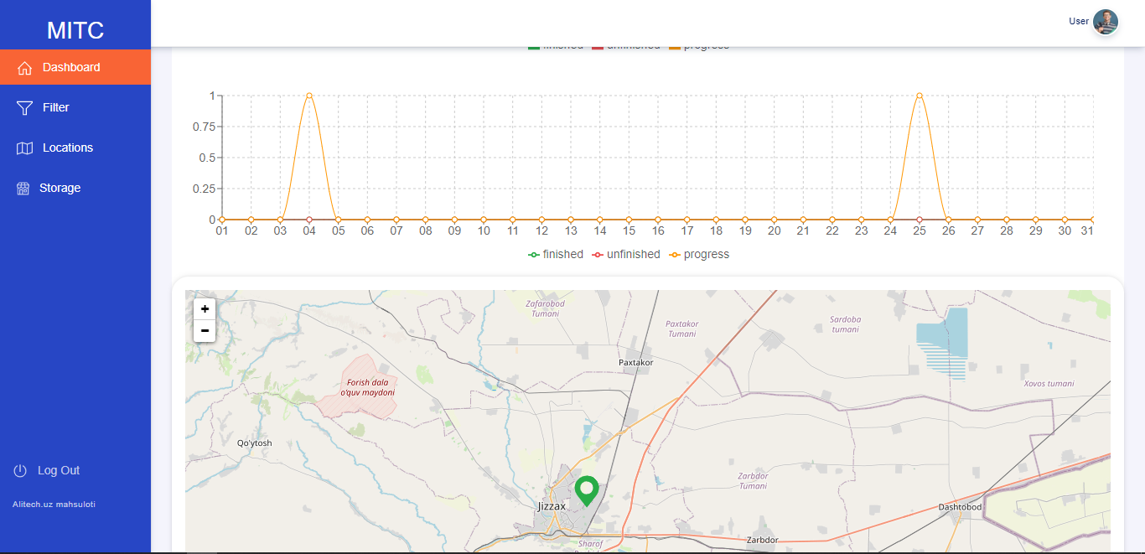Toggle the finished series in lower legend
Image resolution: width=1145 pixels, height=554 pixels.
tap(555, 254)
